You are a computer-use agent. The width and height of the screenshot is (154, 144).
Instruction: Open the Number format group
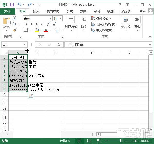(x=84, y=24)
